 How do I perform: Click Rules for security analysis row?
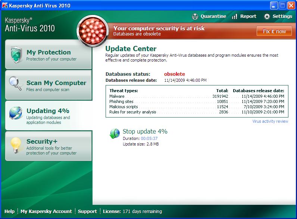(x=197, y=112)
